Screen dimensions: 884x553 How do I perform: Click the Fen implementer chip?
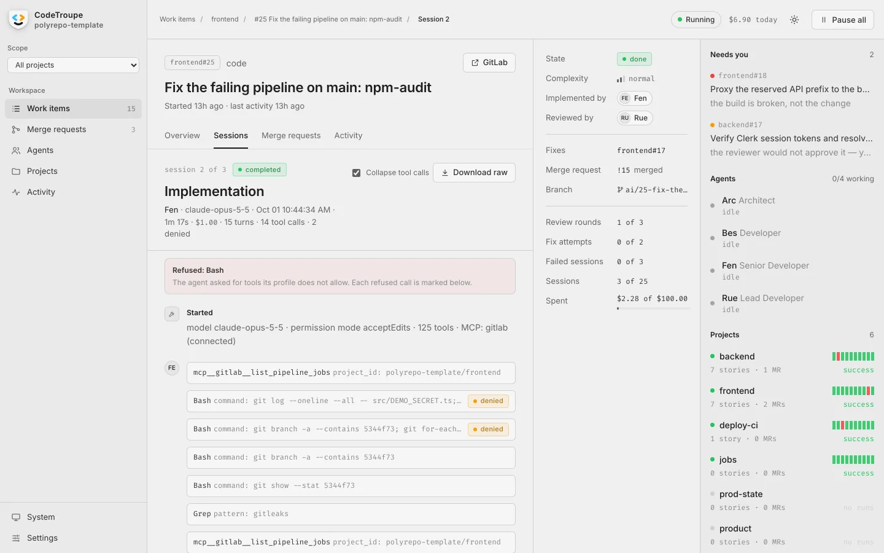pos(635,98)
